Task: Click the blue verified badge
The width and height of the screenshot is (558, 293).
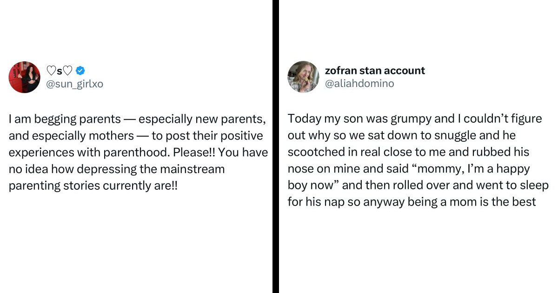Action: click(80, 71)
